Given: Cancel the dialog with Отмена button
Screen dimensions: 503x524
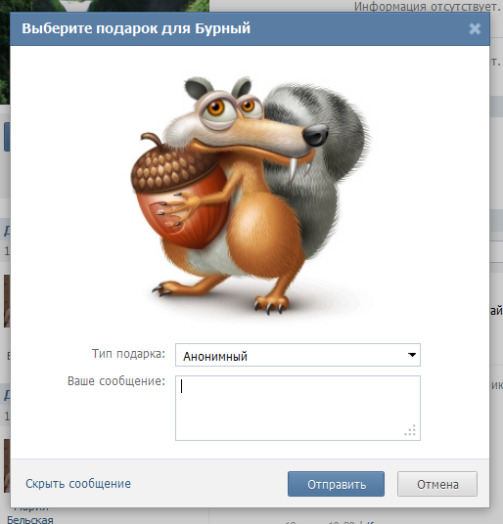Looking at the screenshot, I should [x=437, y=484].
